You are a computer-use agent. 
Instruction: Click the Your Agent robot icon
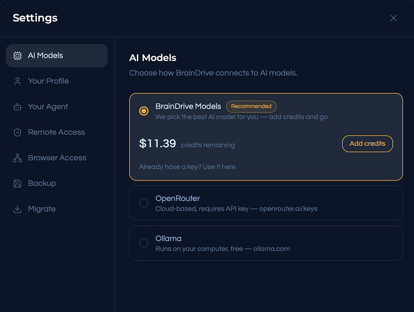(x=18, y=107)
